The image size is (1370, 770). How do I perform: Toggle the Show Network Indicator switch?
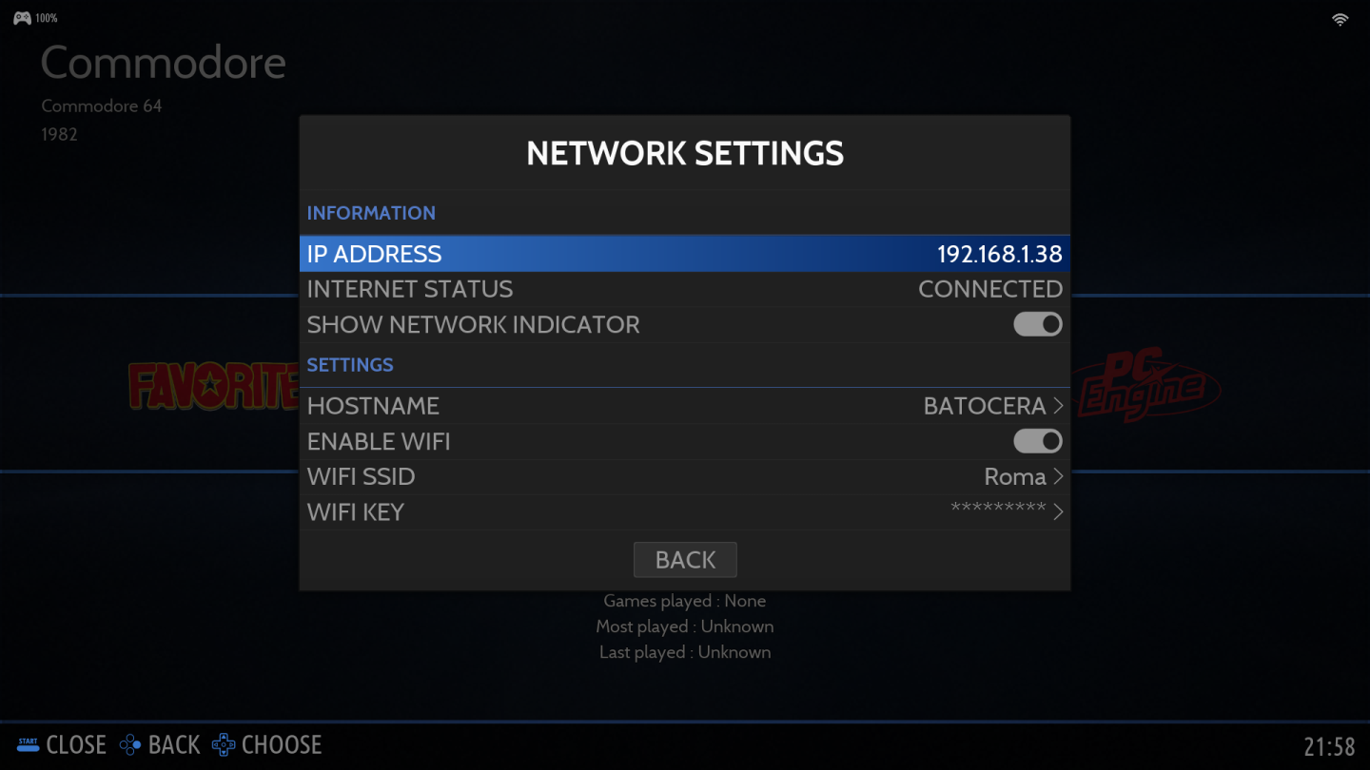[1037, 324]
